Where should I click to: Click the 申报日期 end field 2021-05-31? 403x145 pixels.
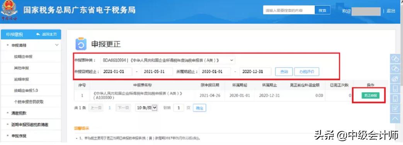coord(157,72)
